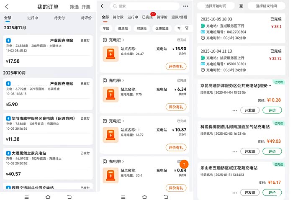Open 选择开始时间 date picker
Image resolution: width=293 pixels, height=200 pixels.
click(216, 6)
